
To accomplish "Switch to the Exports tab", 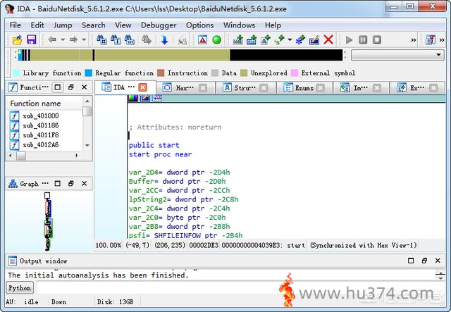I will 417,88.
